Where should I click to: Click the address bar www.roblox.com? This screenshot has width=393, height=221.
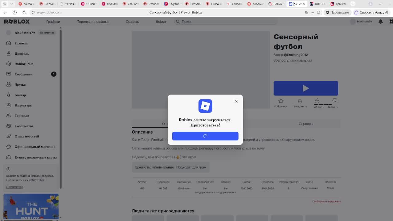49,12
